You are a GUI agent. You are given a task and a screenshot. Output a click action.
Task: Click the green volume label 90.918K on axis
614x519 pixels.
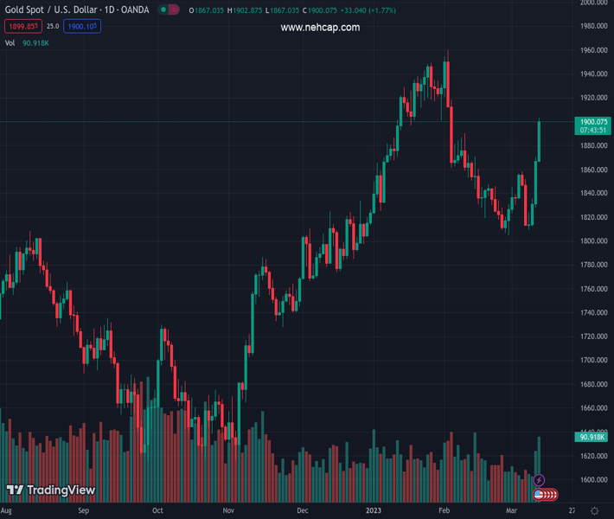pos(593,438)
